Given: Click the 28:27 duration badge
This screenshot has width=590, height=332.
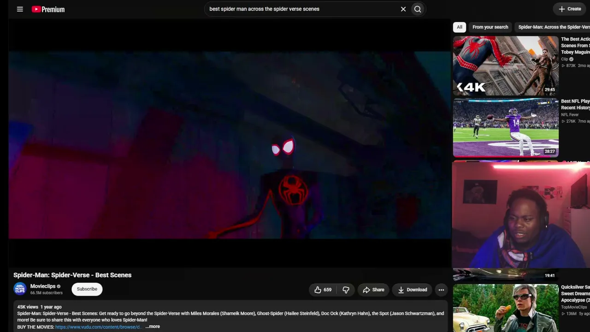Looking at the screenshot, I should pos(549,151).
